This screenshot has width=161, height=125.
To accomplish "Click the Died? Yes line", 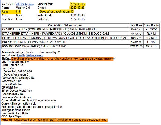I will (x=8, y=68).
